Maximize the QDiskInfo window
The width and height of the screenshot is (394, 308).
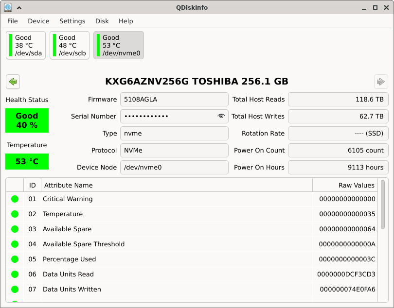point(375,8)
